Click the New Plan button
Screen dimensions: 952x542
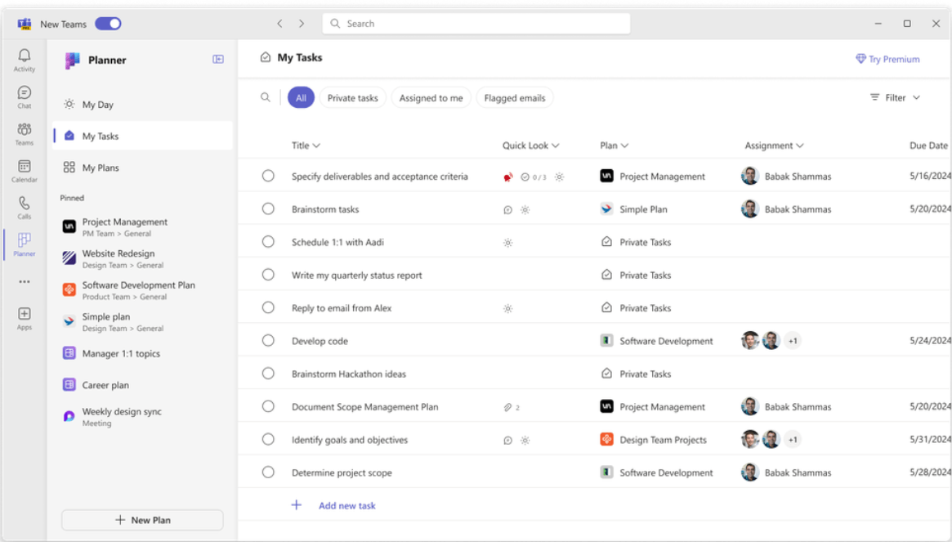[x=142, y=520]
